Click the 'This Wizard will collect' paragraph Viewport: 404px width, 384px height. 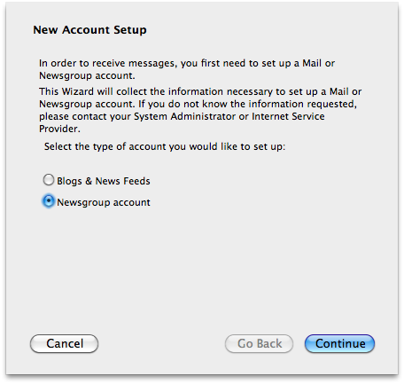[x=200, y=110]
